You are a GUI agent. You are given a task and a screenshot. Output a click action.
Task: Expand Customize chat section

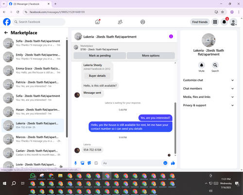208,80
